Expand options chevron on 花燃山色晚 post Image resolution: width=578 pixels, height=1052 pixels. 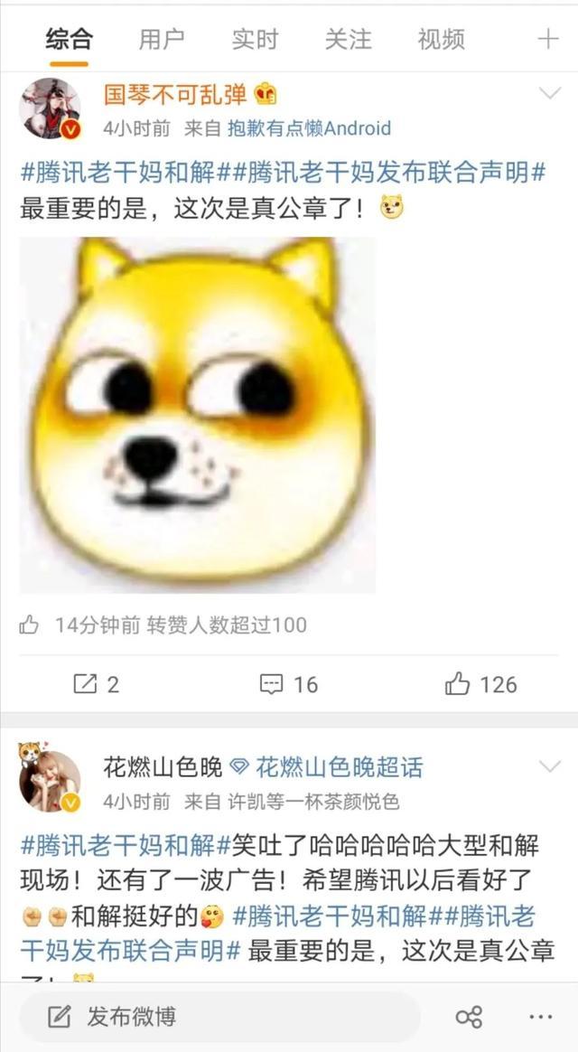550,766
